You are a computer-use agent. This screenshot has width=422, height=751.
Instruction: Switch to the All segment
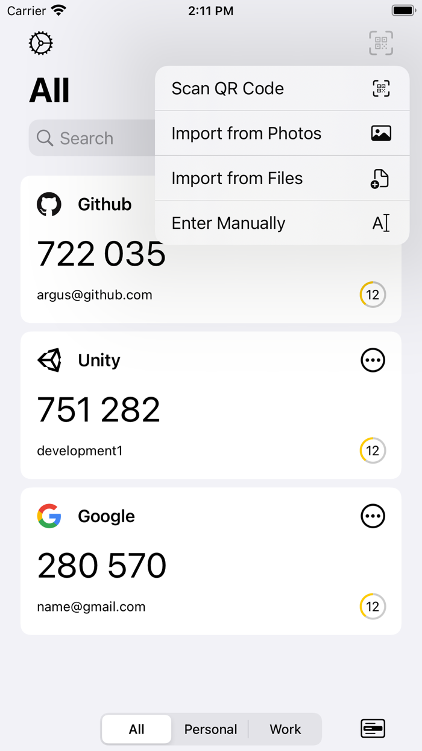pyautogui.click(x=137, y=729)
